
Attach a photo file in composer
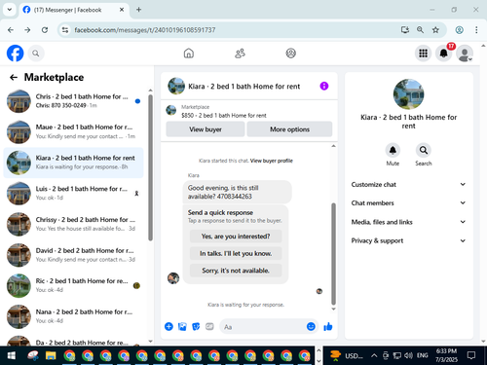(182, 326)
